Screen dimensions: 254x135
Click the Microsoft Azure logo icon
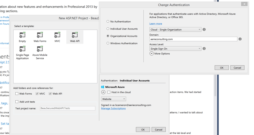click(102, 87)
